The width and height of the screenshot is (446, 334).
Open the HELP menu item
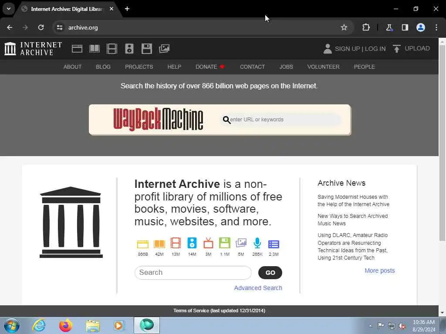[174, 67]
